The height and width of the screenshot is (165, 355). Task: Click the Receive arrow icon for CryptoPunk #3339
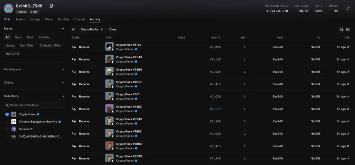coord(74,121)
